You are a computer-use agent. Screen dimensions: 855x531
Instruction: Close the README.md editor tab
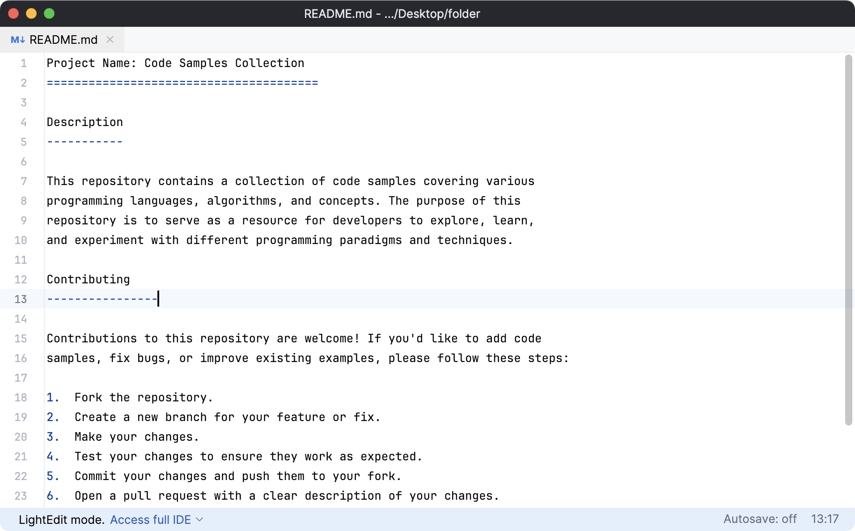110,39
